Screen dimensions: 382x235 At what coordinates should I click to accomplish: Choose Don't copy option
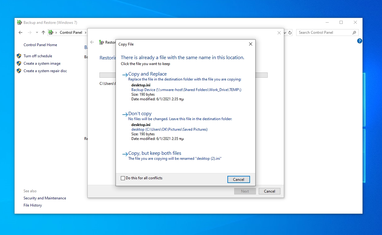click(x=140, y=114)
